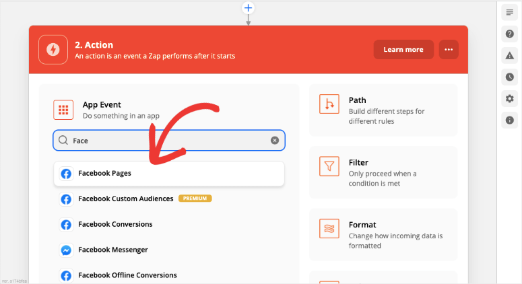Click the '2. Action' header title
Viewport: 522px width, 284px height.
[x=94, y=45]
